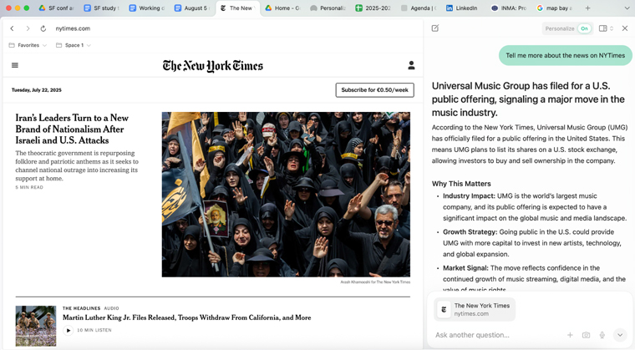The height and width of the screenshot is (350, 635).
Task: Switch to the map bay Google tab
Action: point(555,8)
